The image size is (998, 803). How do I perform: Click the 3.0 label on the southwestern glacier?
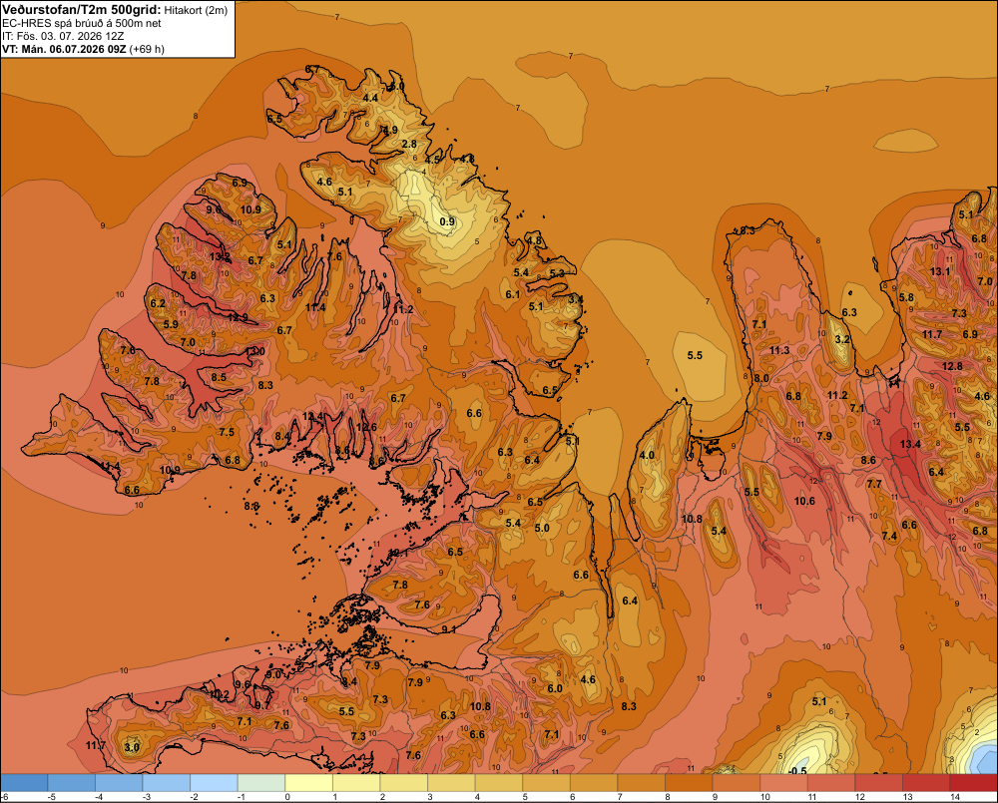(x=132, y=747)
